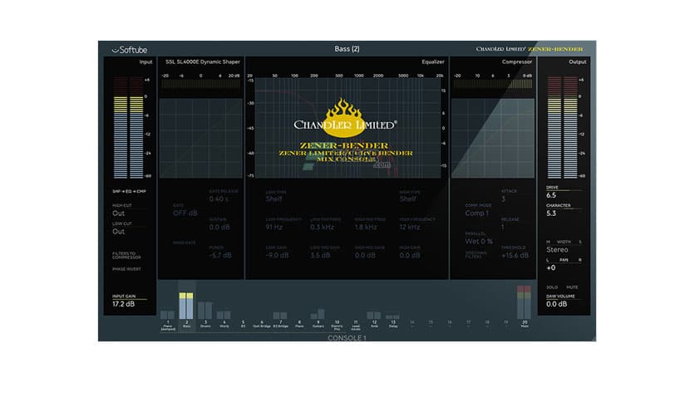
Task: Select channel 13 Delay
Action: pos(392,321)
